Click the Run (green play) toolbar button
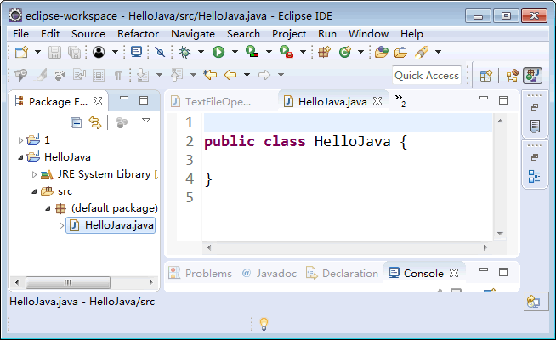556x340 pixels. pos(218,52)
